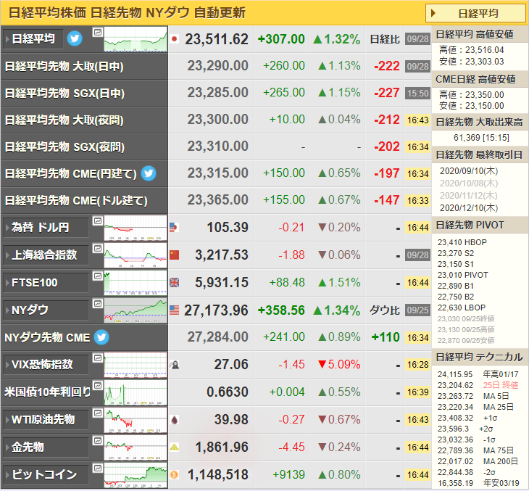Click the US-Japan flag icon in ドル円 row
The image size is (529, 491).
[174, 227]
